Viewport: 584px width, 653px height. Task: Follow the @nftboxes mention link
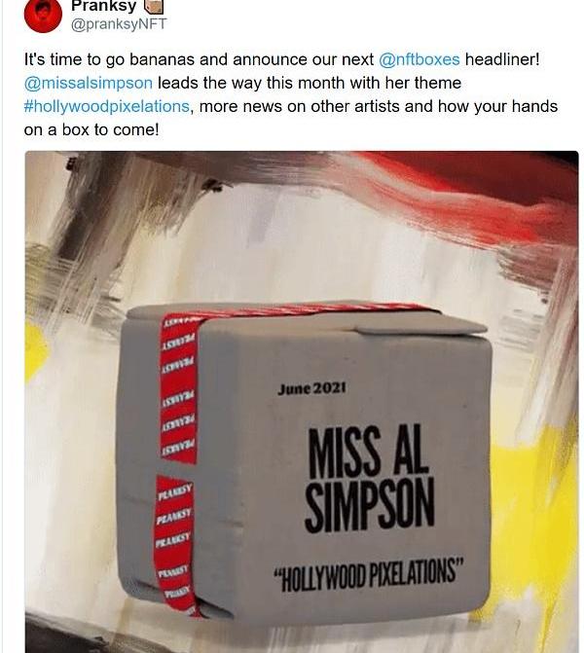[x=420, y=59]
